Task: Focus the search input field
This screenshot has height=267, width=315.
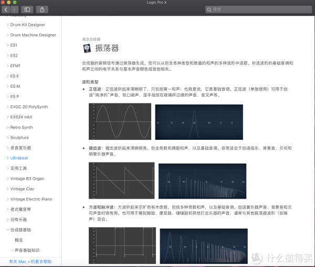Action: (x=258, y=9)
